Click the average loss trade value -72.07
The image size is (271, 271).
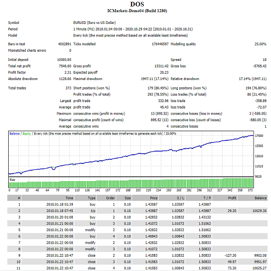coord(261,107)
